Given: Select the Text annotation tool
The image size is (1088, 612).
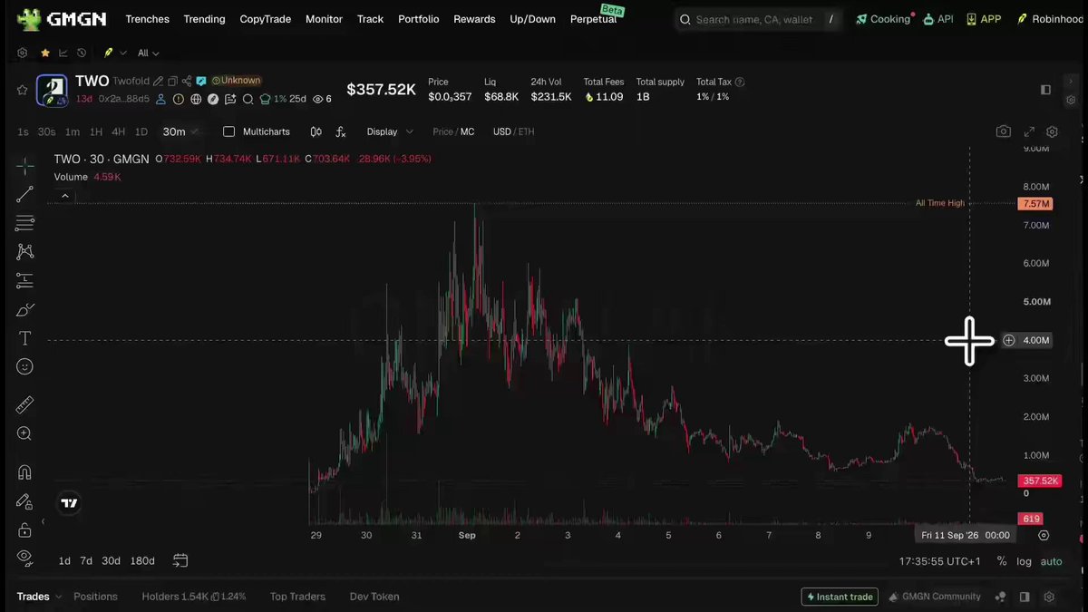Looking at the screenshot, I should [24, 338].
